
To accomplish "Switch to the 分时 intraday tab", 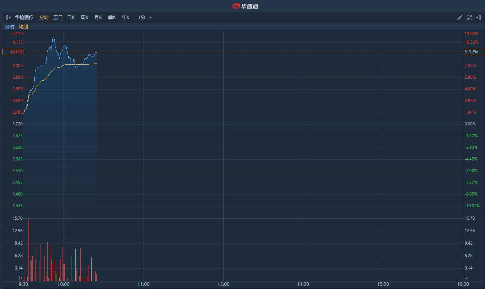I will (44, 17).
